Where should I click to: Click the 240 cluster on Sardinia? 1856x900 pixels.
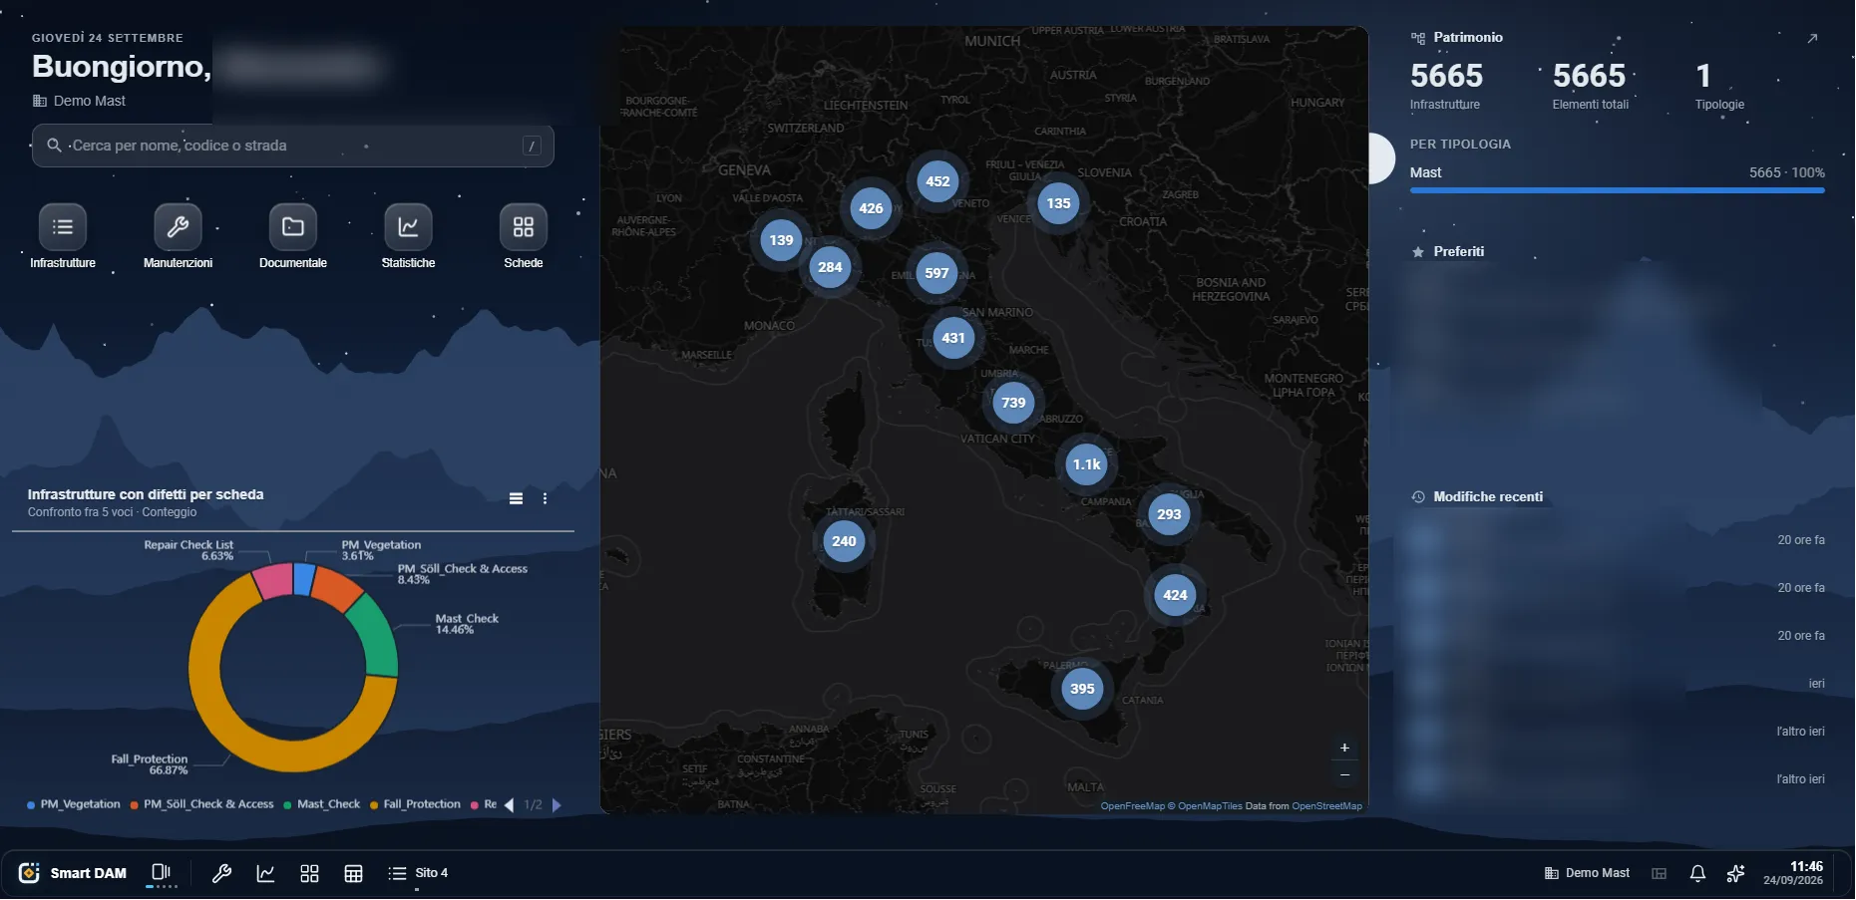844,541
